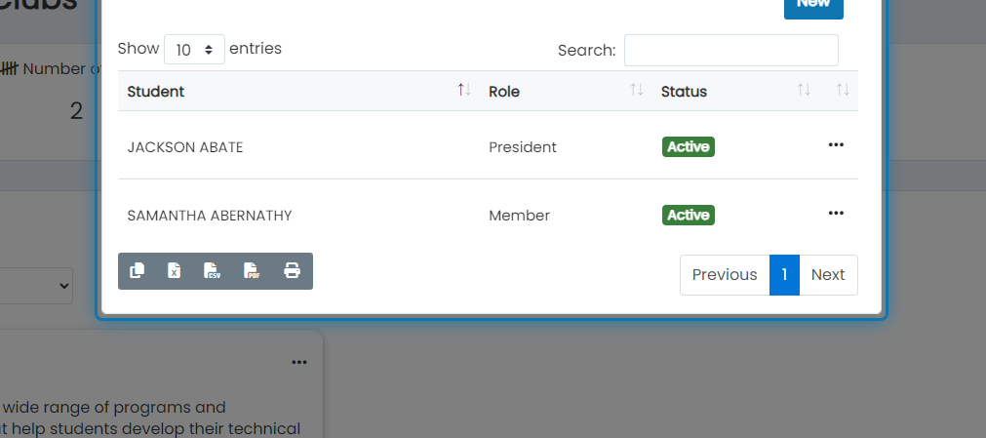Copy table data with the copy icon
The image size is (986, 438).
coord(138,270)
